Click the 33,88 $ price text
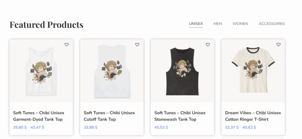This screenshot has width=302, height=139. coord(90,127)
